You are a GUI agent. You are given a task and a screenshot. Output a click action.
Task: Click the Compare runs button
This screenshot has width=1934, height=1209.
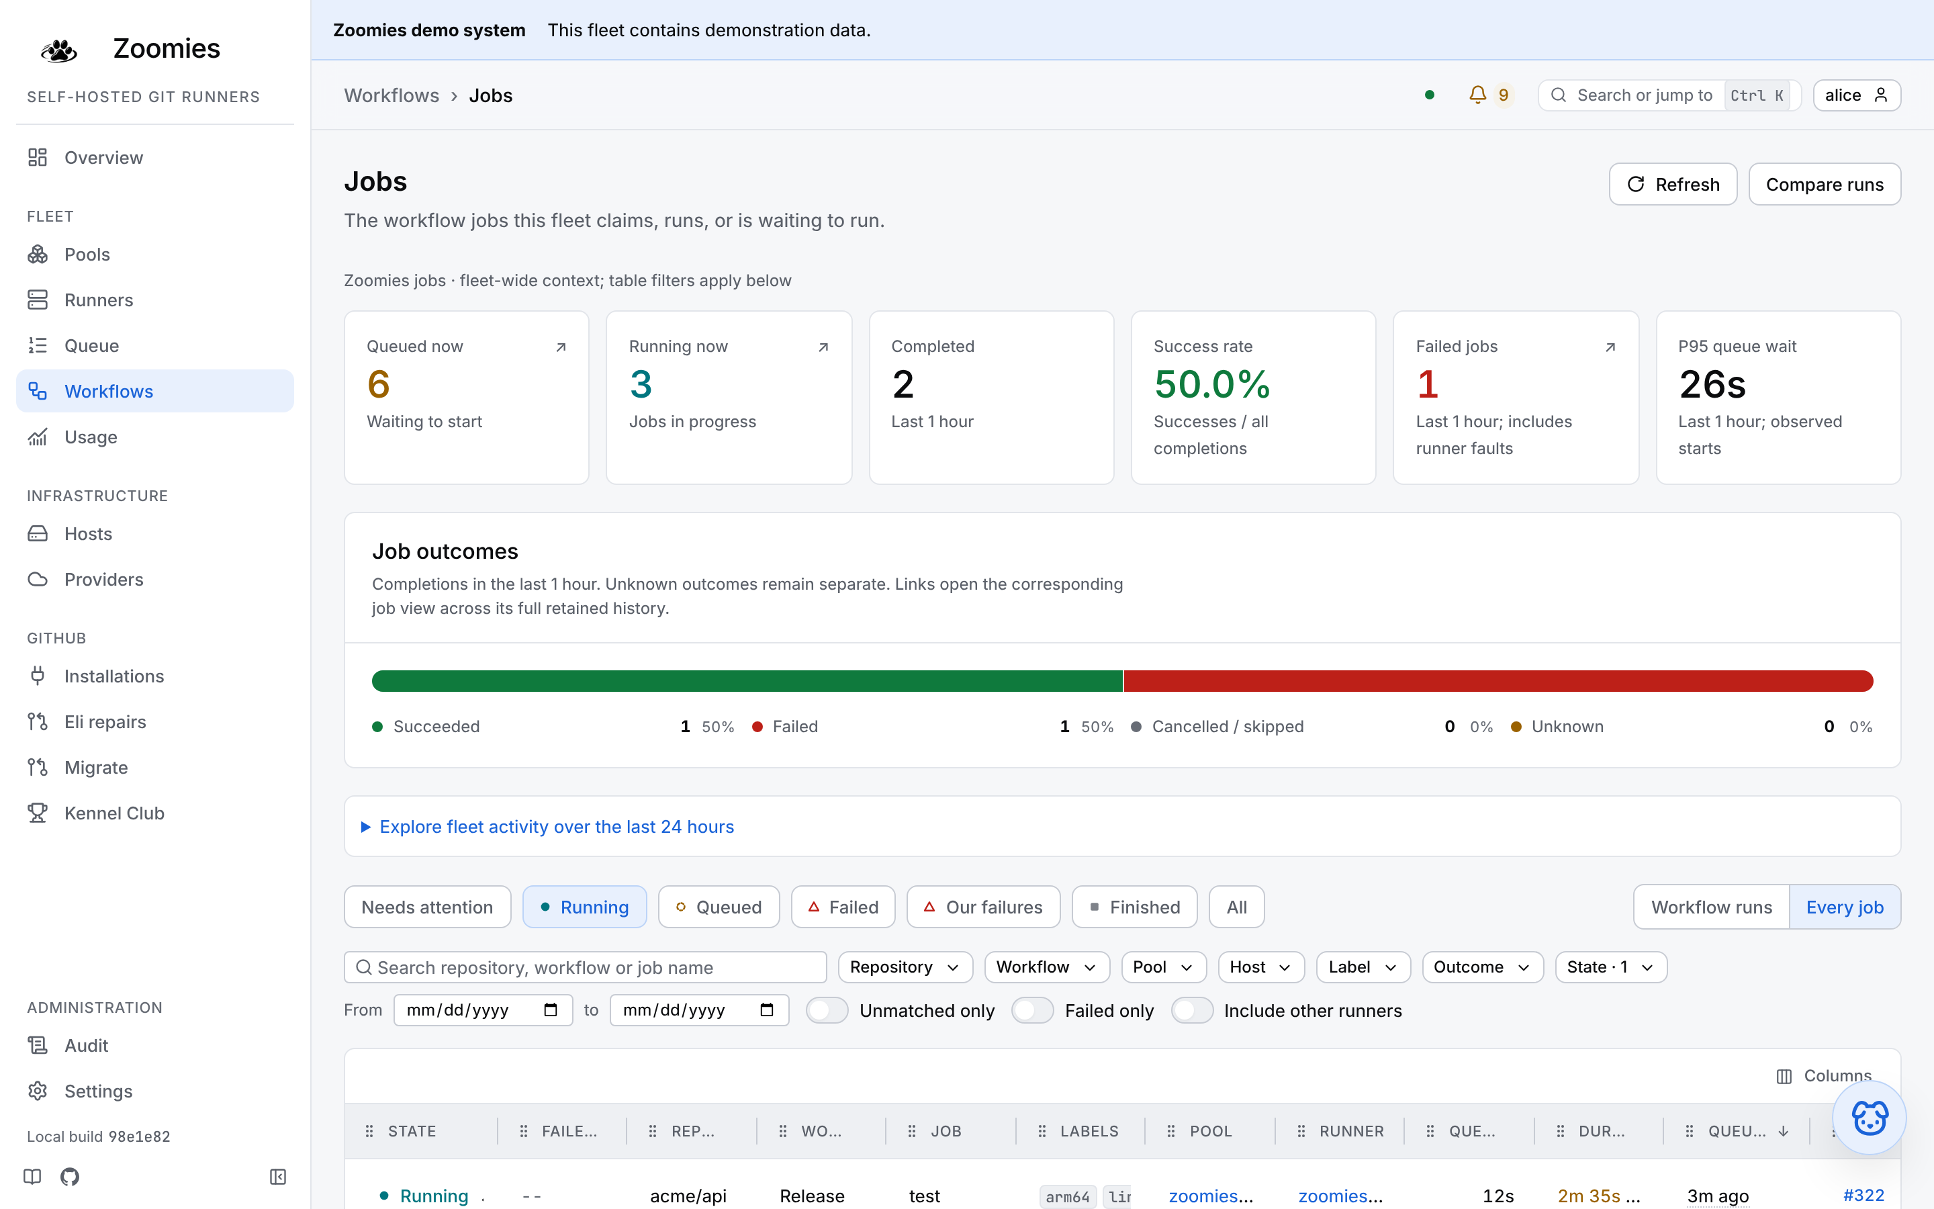(1825, 184)
